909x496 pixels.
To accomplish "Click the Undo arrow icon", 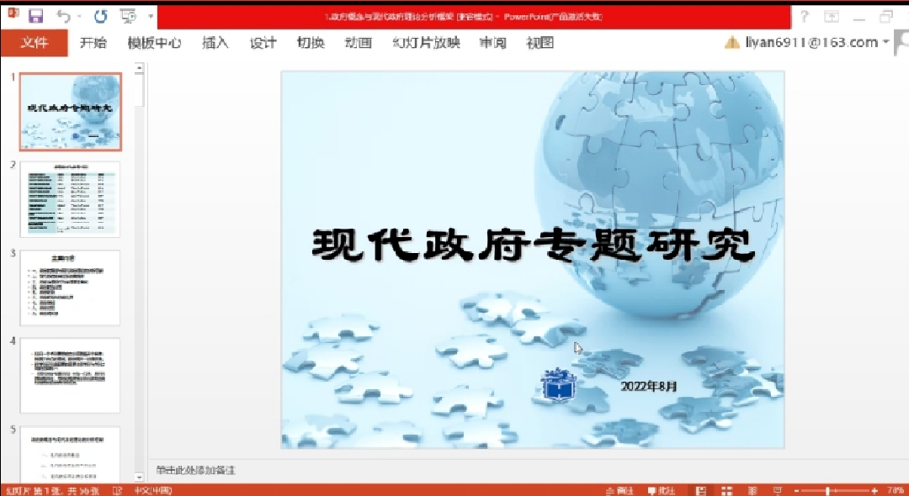I will [x=64, y=16].
